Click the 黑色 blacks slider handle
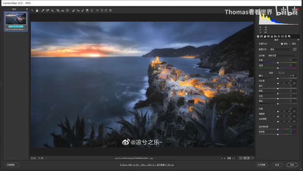The width and height of the screenshot is (303, 171). (278, 104)
